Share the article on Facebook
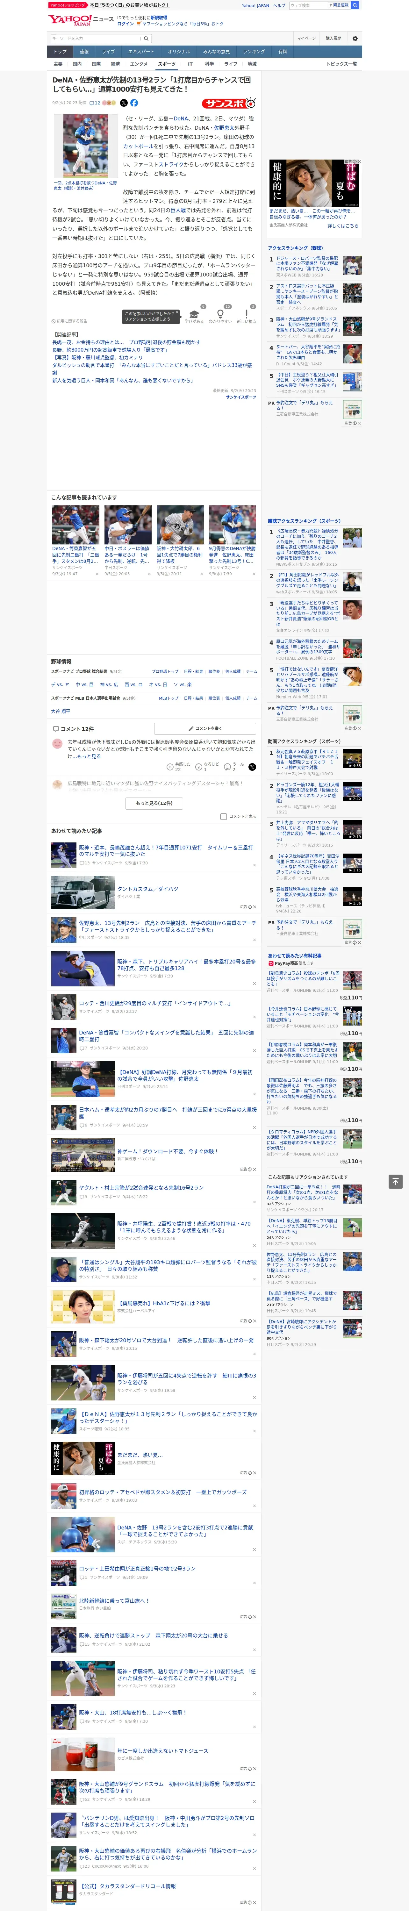This screenshot has width=409, height=1911. (x=134, y=103)
